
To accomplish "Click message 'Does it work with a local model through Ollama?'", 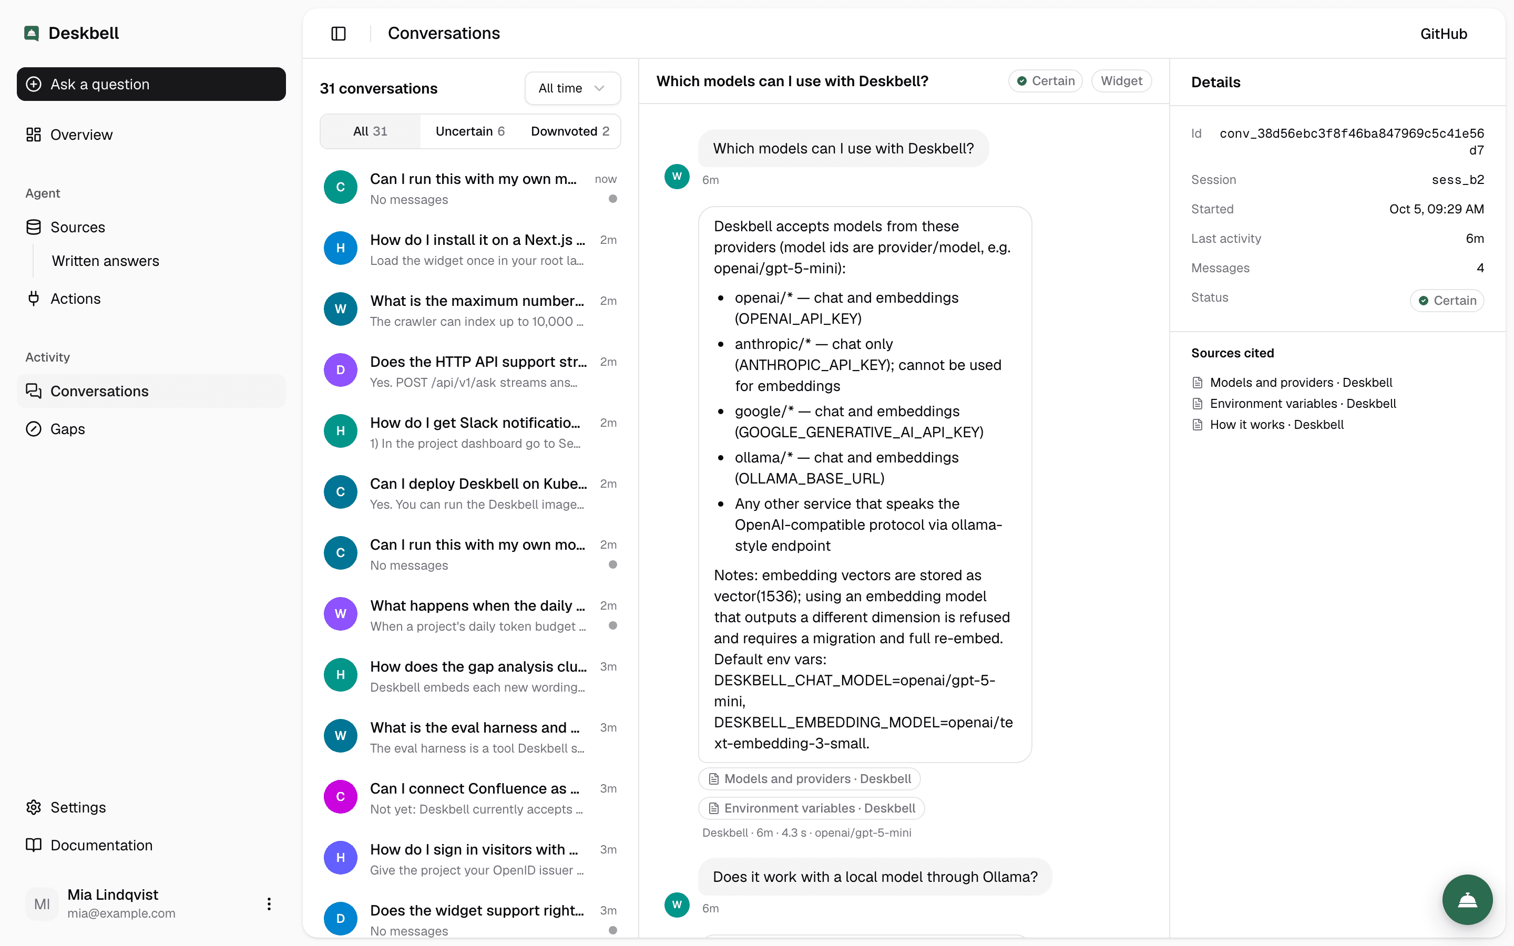I will (x=875, y=877).
